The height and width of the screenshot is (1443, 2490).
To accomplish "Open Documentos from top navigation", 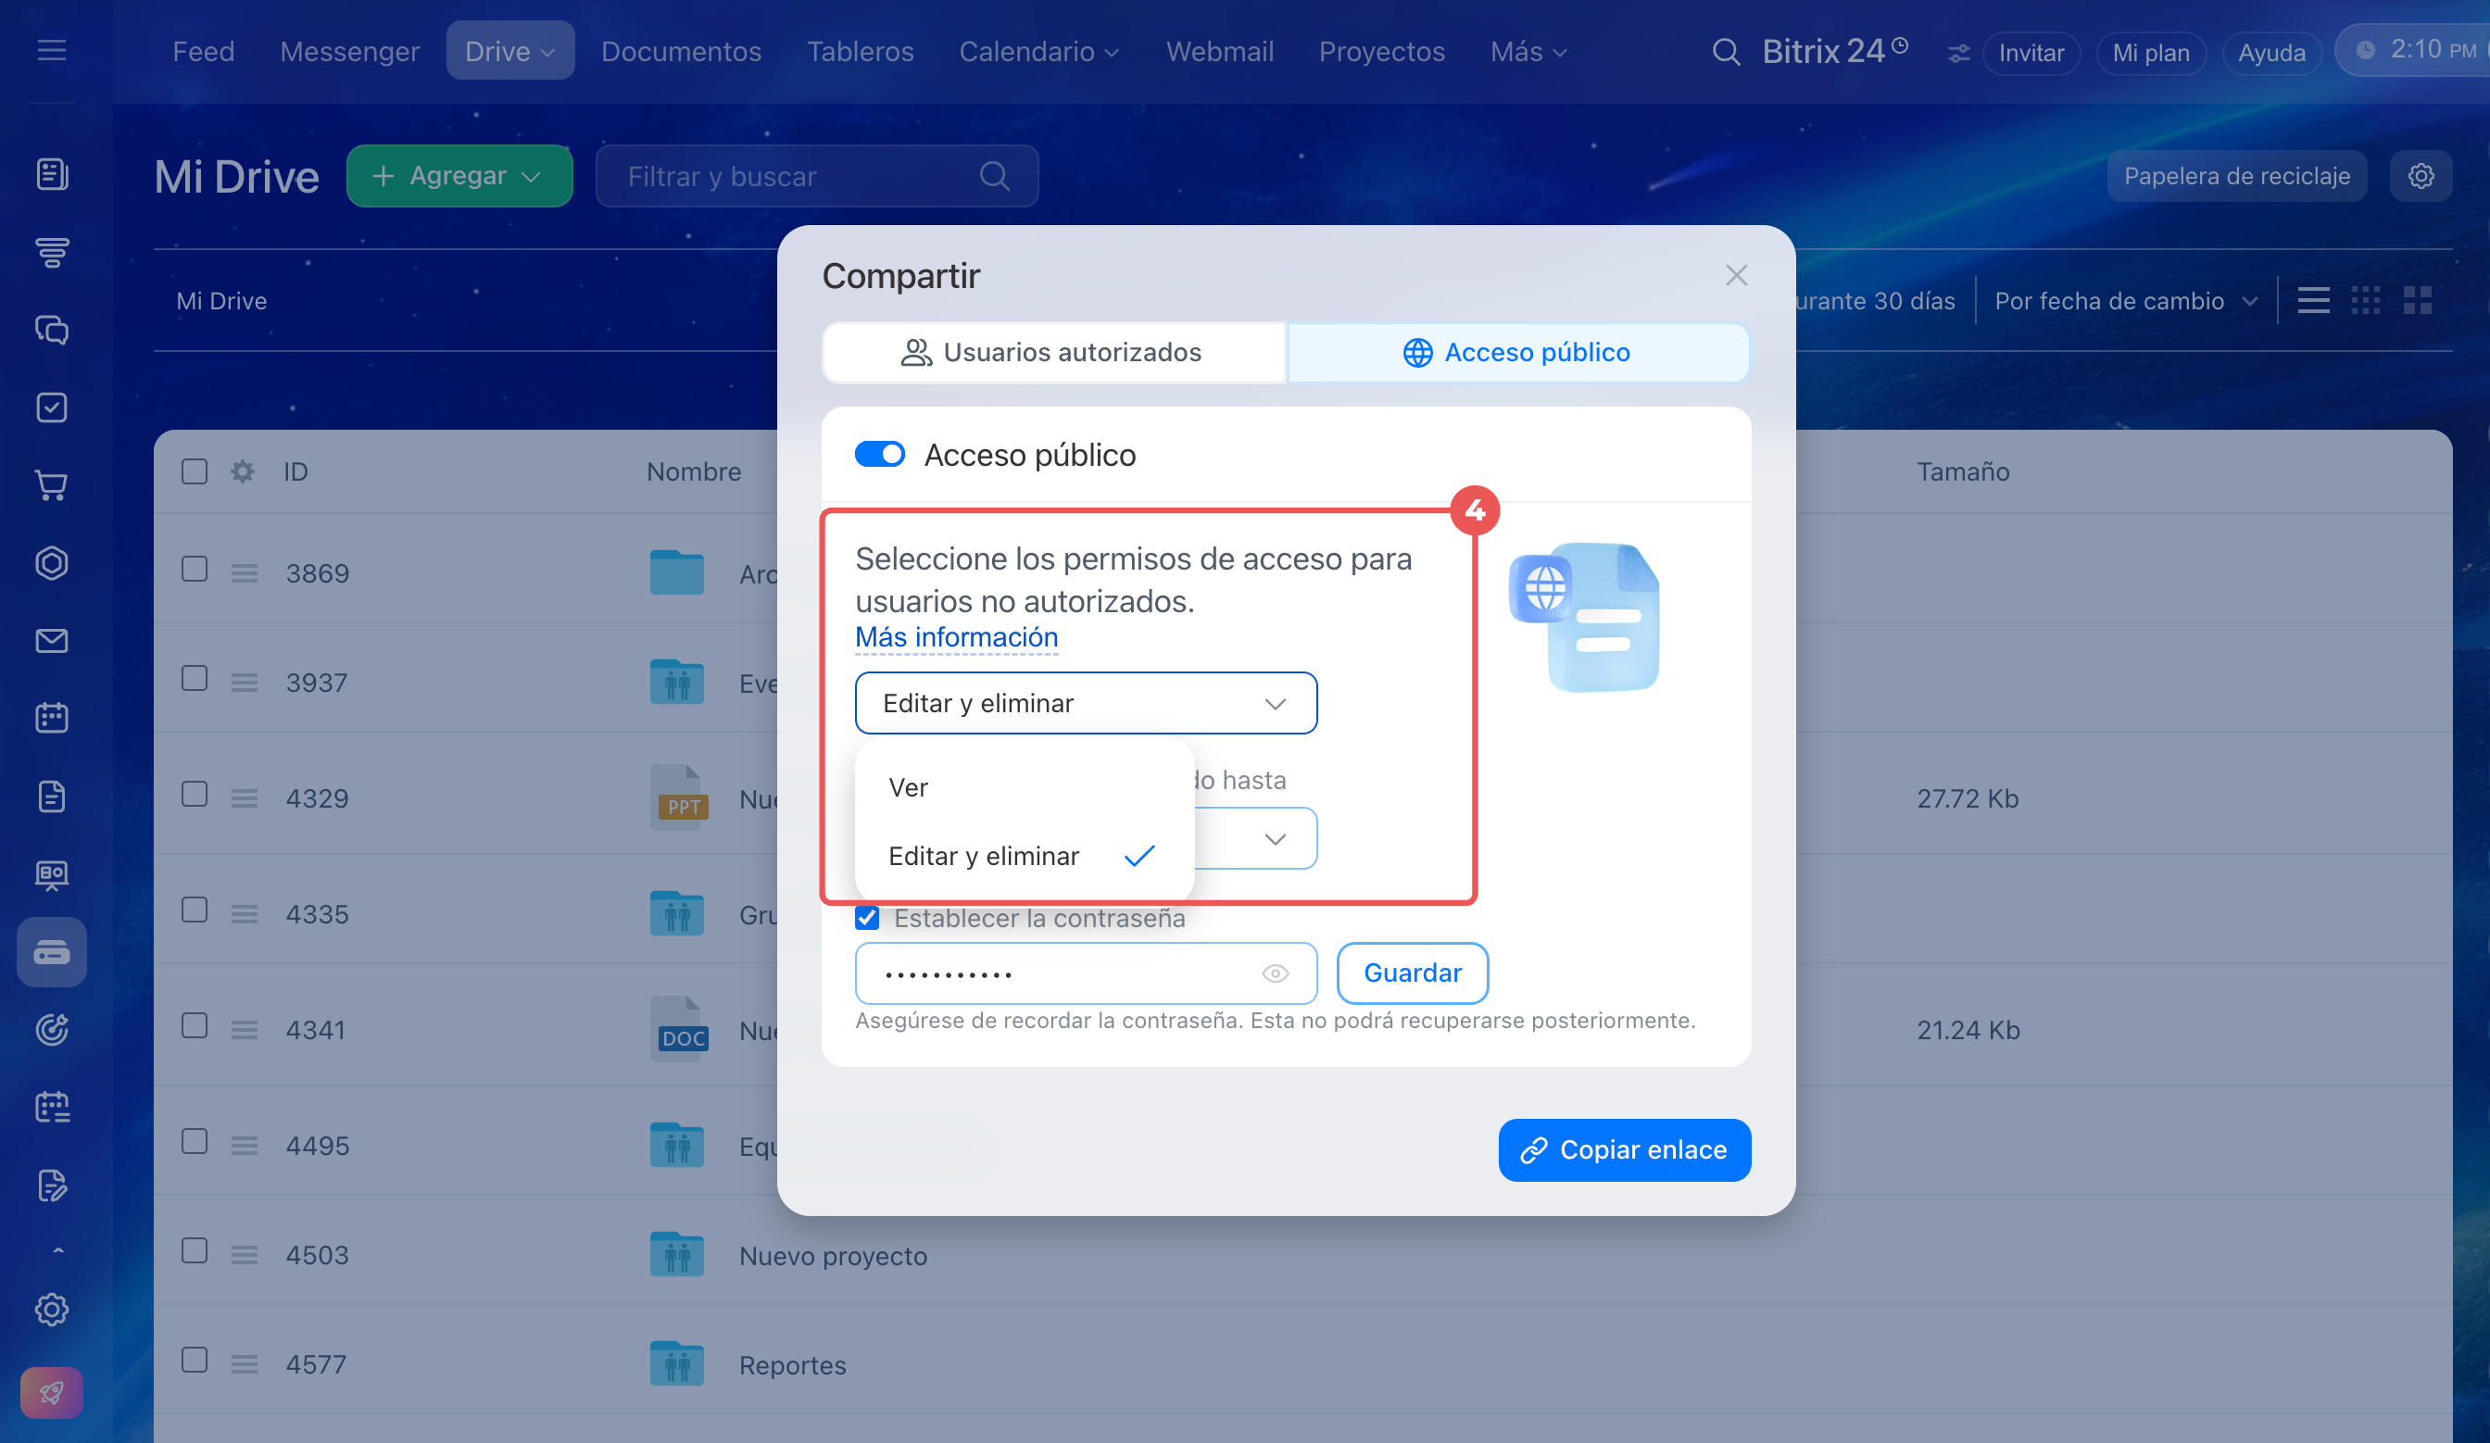I will coord(682,51).
